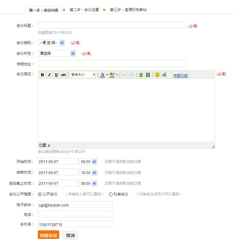Open the 会议所在 location dropdown

tap(57, 54)
